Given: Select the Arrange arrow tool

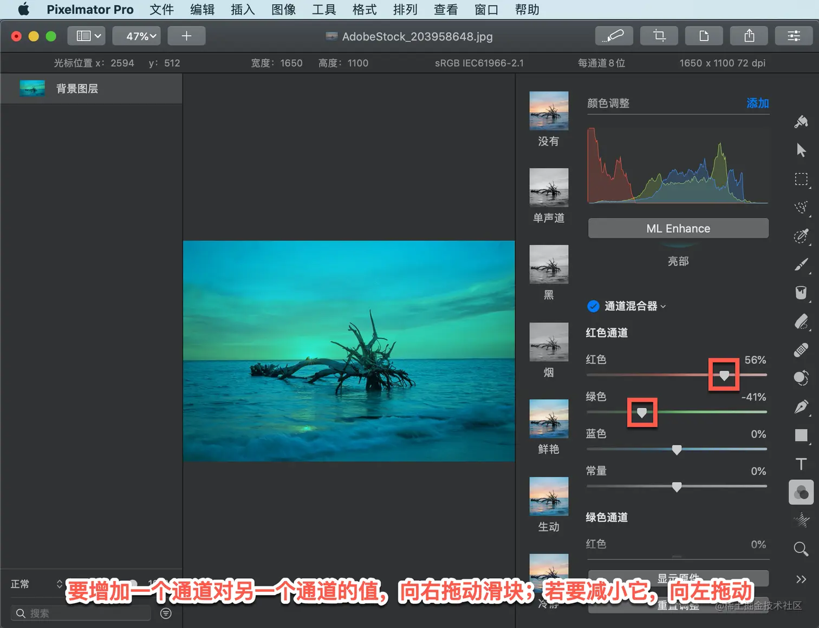Looking at the screenshot, I should [x=801, y=150].
